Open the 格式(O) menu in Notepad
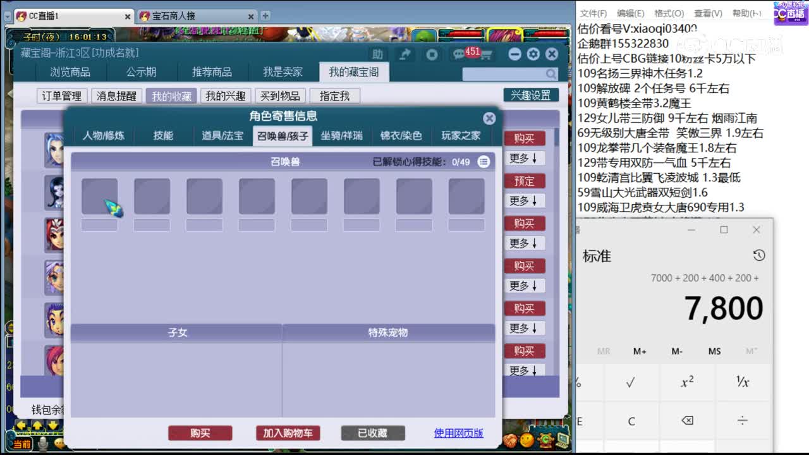This screenshot has width=809, height=455. pyautogui.click(x=669, y=12)
